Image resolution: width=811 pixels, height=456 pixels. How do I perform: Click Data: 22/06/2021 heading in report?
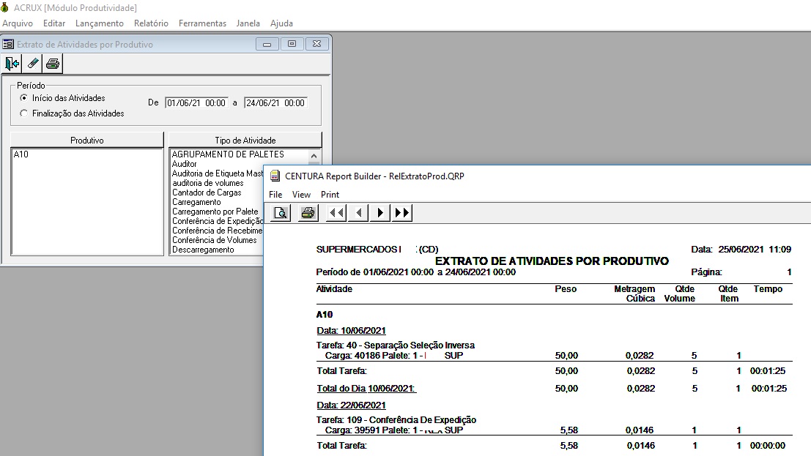[351, 405]
